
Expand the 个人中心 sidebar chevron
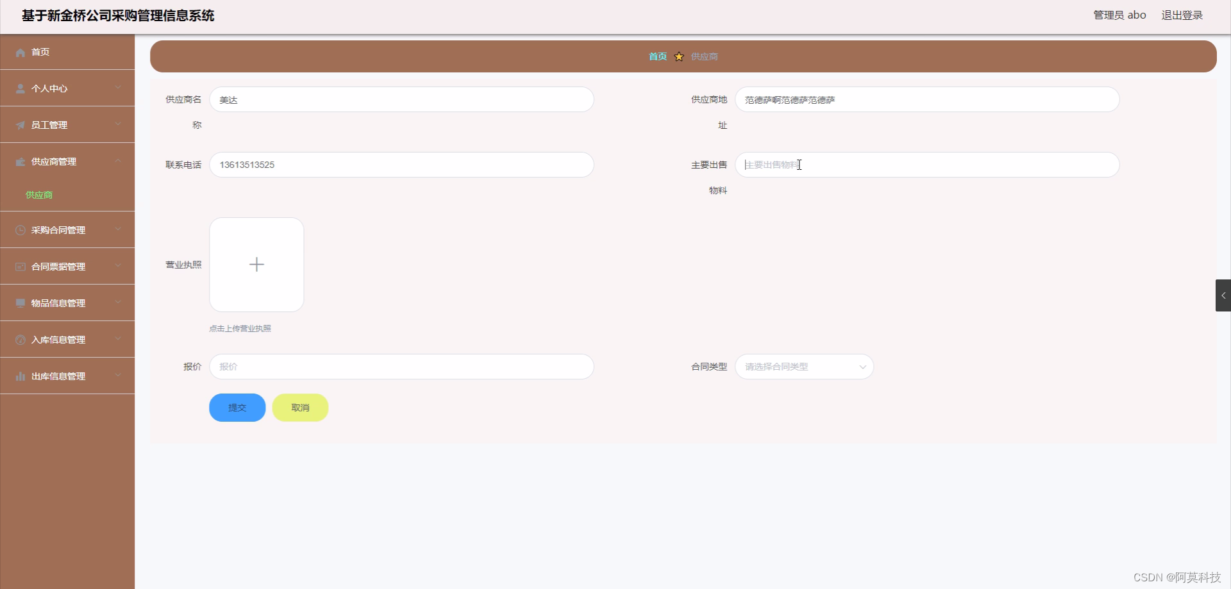(x=118, y=88)
